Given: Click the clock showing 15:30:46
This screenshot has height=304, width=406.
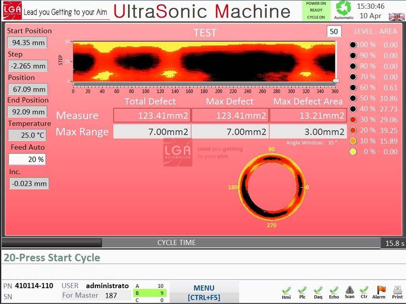Looking at the screenshot, I should pos(371,6).
